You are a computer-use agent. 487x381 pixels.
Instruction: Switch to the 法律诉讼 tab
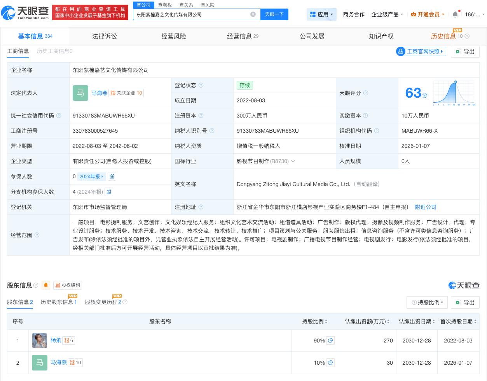(105, 36)
